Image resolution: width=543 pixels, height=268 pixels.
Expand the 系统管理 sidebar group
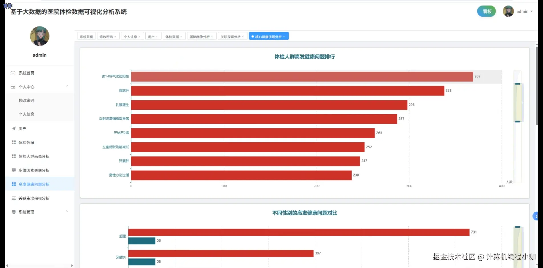tap(67, 211)
